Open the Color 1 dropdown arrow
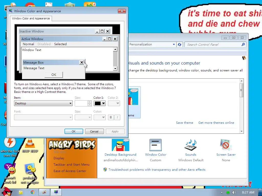 pyautogui.click(x=103, y=103)
